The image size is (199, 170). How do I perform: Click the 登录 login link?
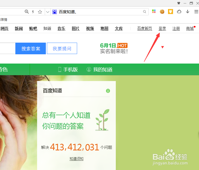162,28
